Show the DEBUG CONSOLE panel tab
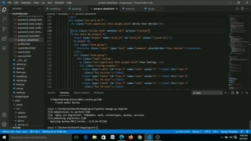The height and width of the screenshot is (141, 251). (81, 93)
